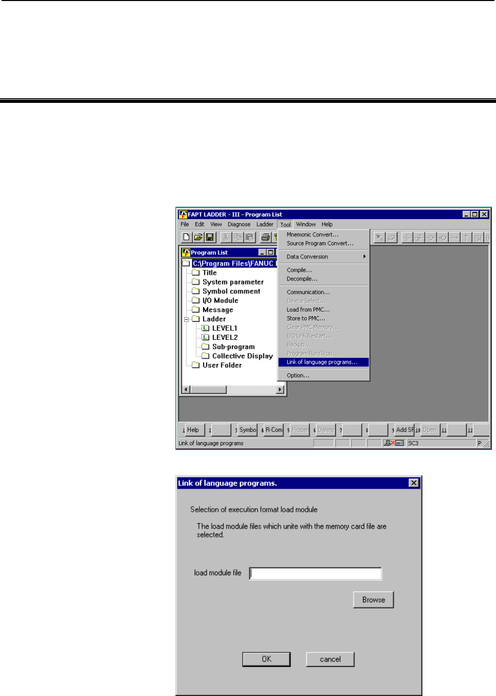Open the Help menu
The height and width of the screenshot is (696, 496).
coord(327,224)
